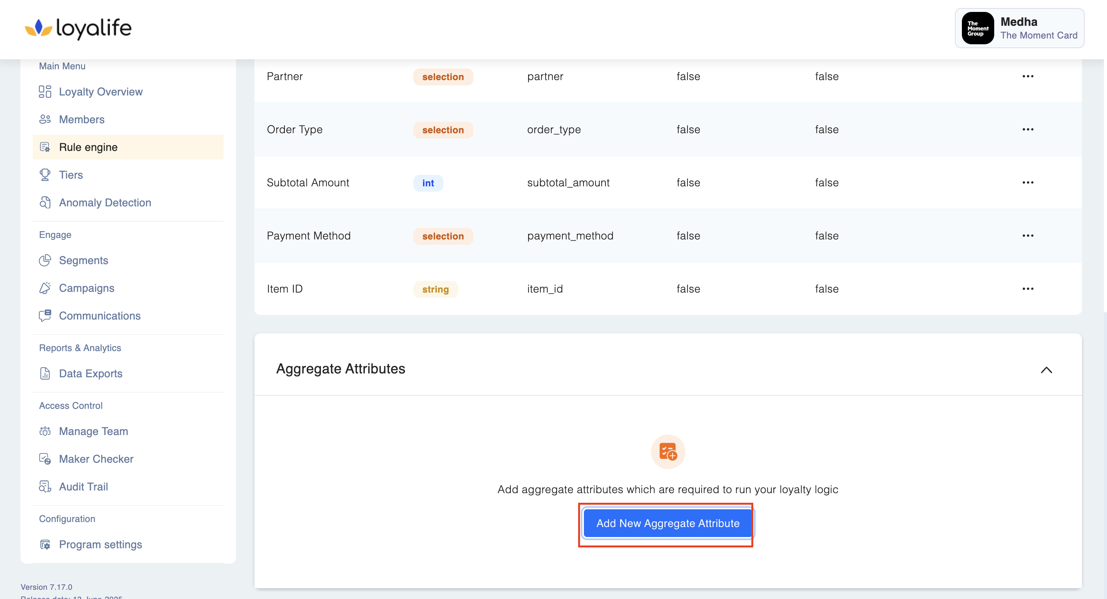Click the Maker Checker icon

45,458
